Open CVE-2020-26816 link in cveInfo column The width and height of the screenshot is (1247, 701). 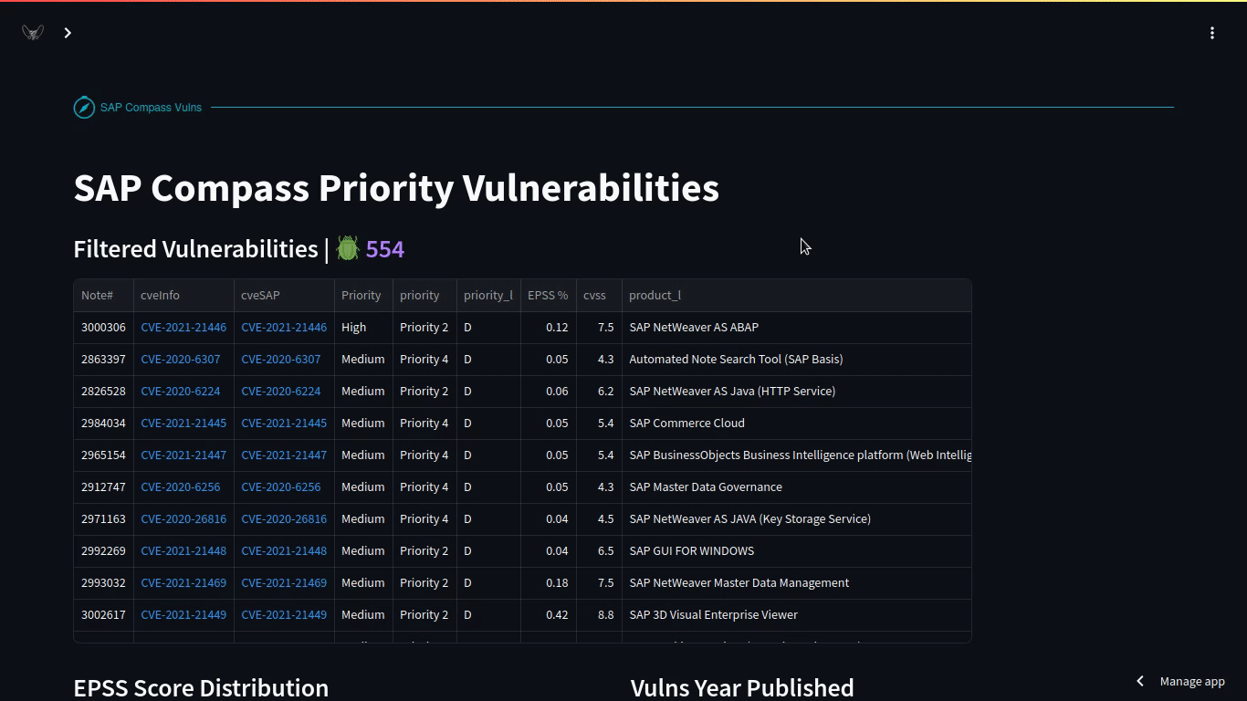183,519
